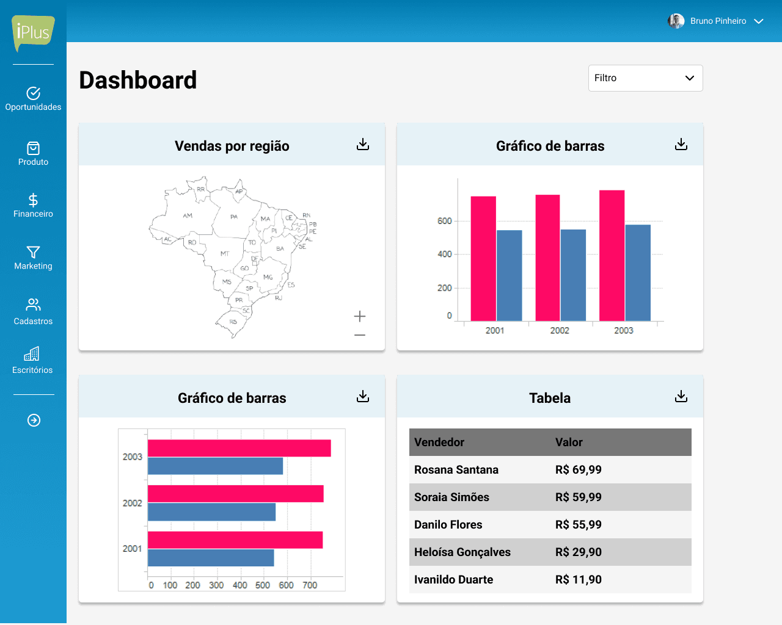Image resolution: width=782 pixels, height=625 pixels.
Task: Navigate to Marketing in the sidebar
Action: (33, 258)
